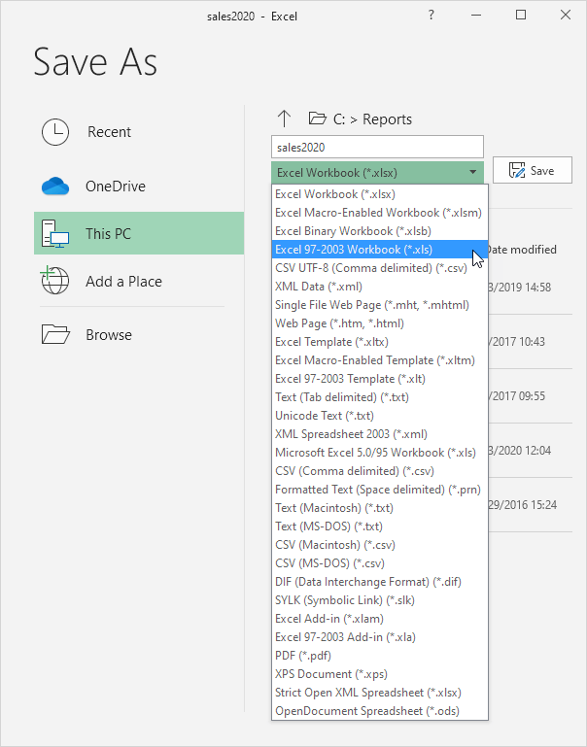This screenshot has width=587, height=747.
Task: Select XML Data (*.xml) file type
Action: 319,287
